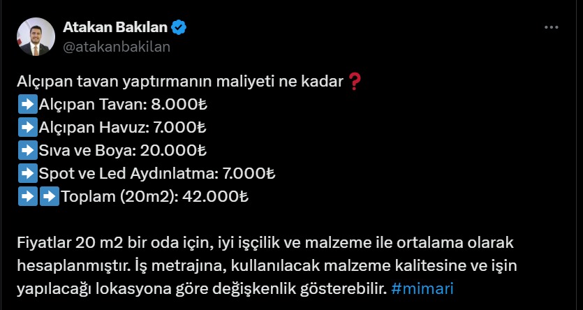Viewport: 583px width, 310px height.
Task: Click the display name Atakan Bakılan
Action: click(x=115, y=28)
